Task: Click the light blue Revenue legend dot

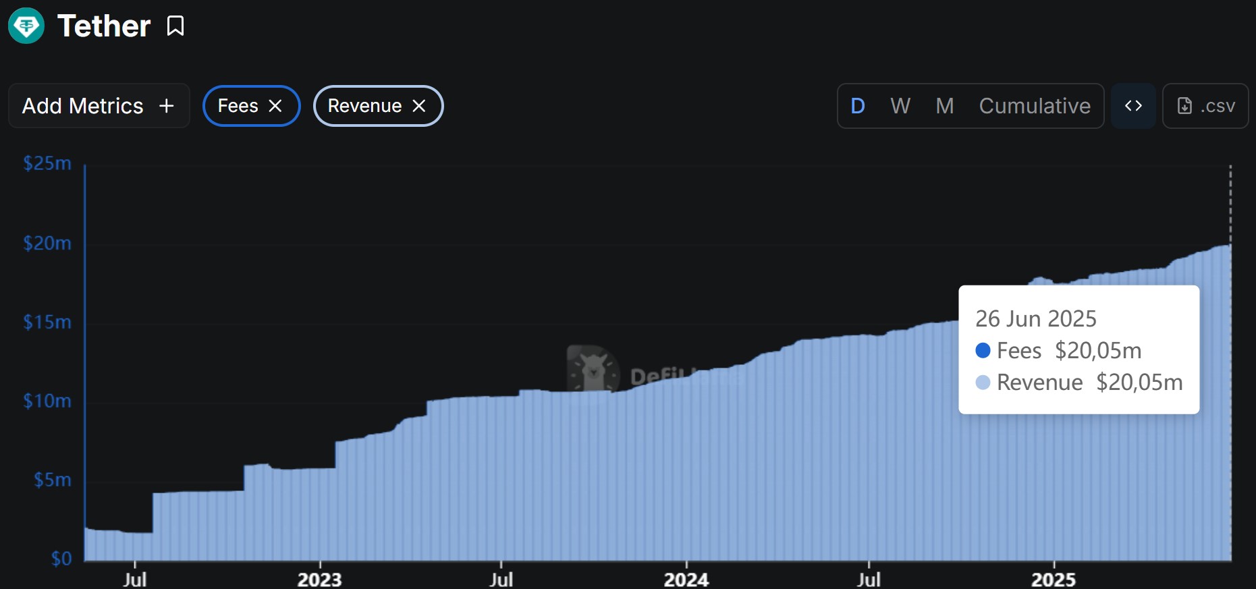Action: point(983,383)
